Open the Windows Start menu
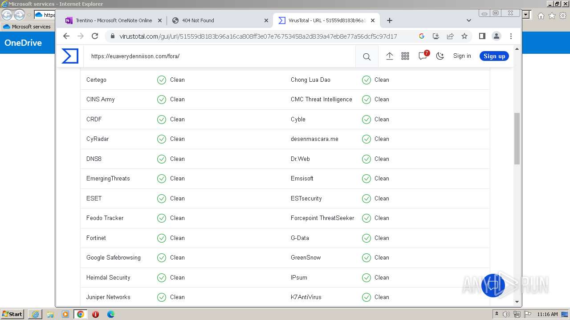 12,314
